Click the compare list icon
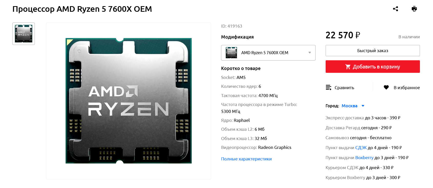 tap(328, 87)
